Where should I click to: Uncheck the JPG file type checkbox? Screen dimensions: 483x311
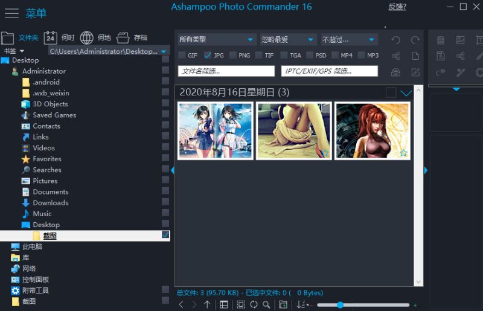[x=208, y=55]
